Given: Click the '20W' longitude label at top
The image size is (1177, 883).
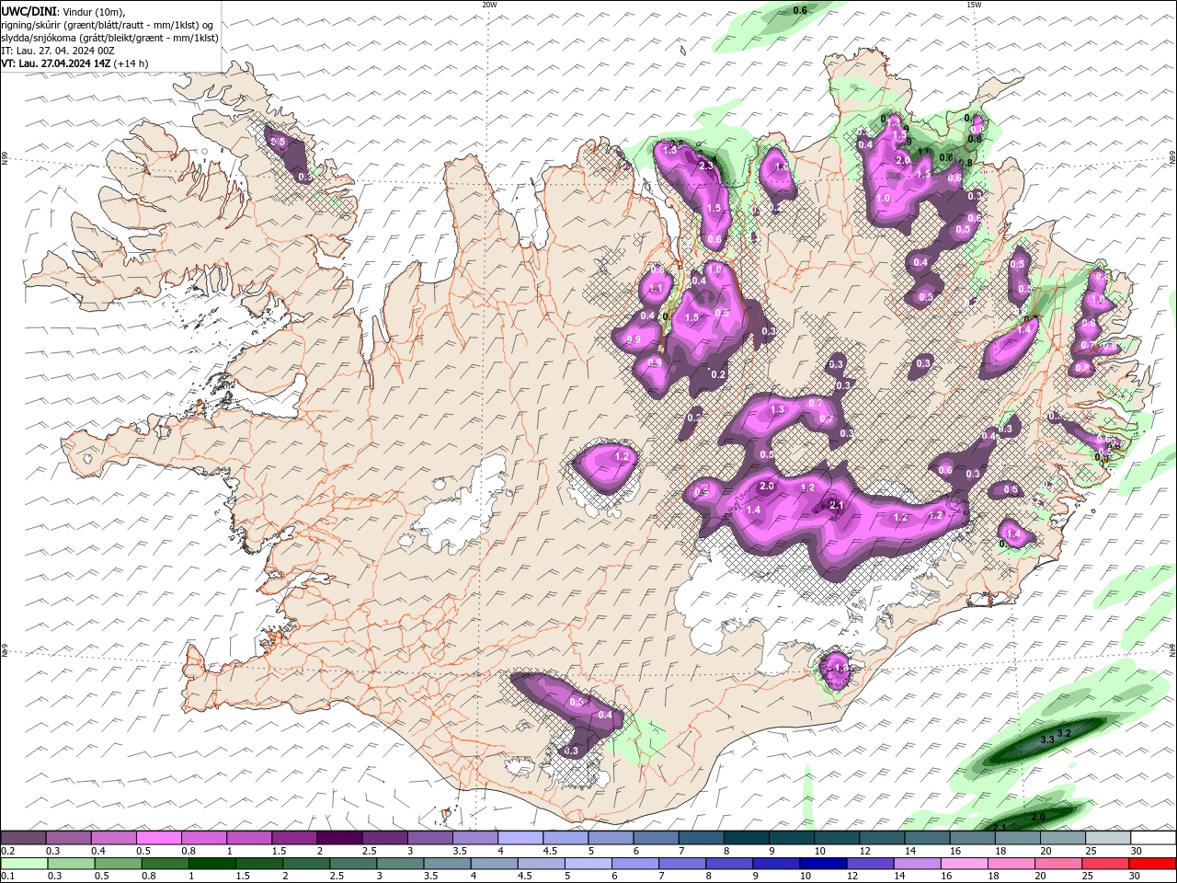Looking at the screenshot, I should pyautogui.click(x=489, y=5).
